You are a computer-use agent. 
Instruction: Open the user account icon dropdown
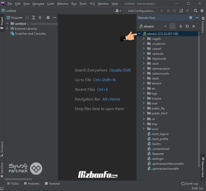[x=118, y=11]
